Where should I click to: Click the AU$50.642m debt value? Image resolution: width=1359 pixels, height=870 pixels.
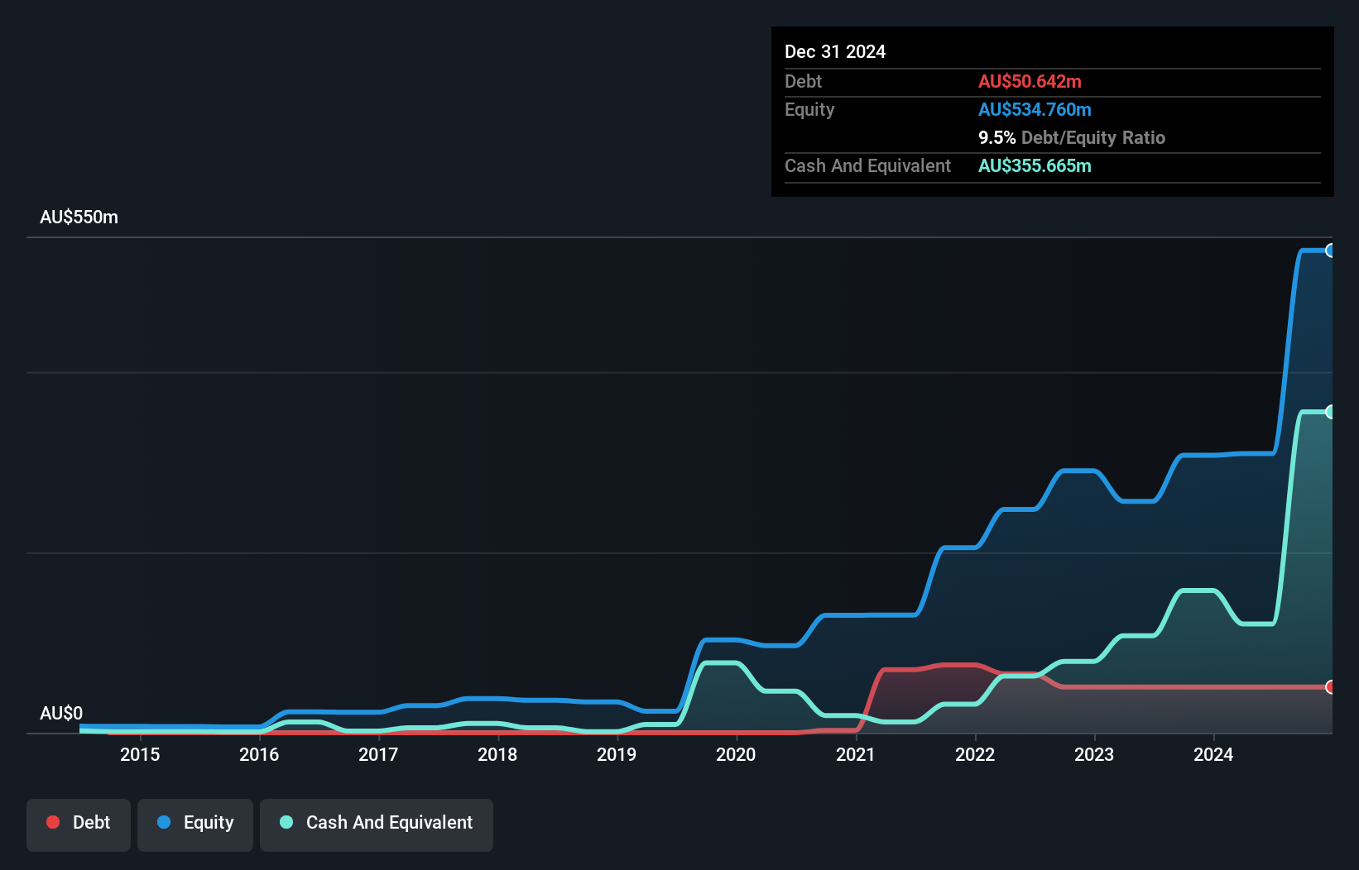[x=1030, y=81]
